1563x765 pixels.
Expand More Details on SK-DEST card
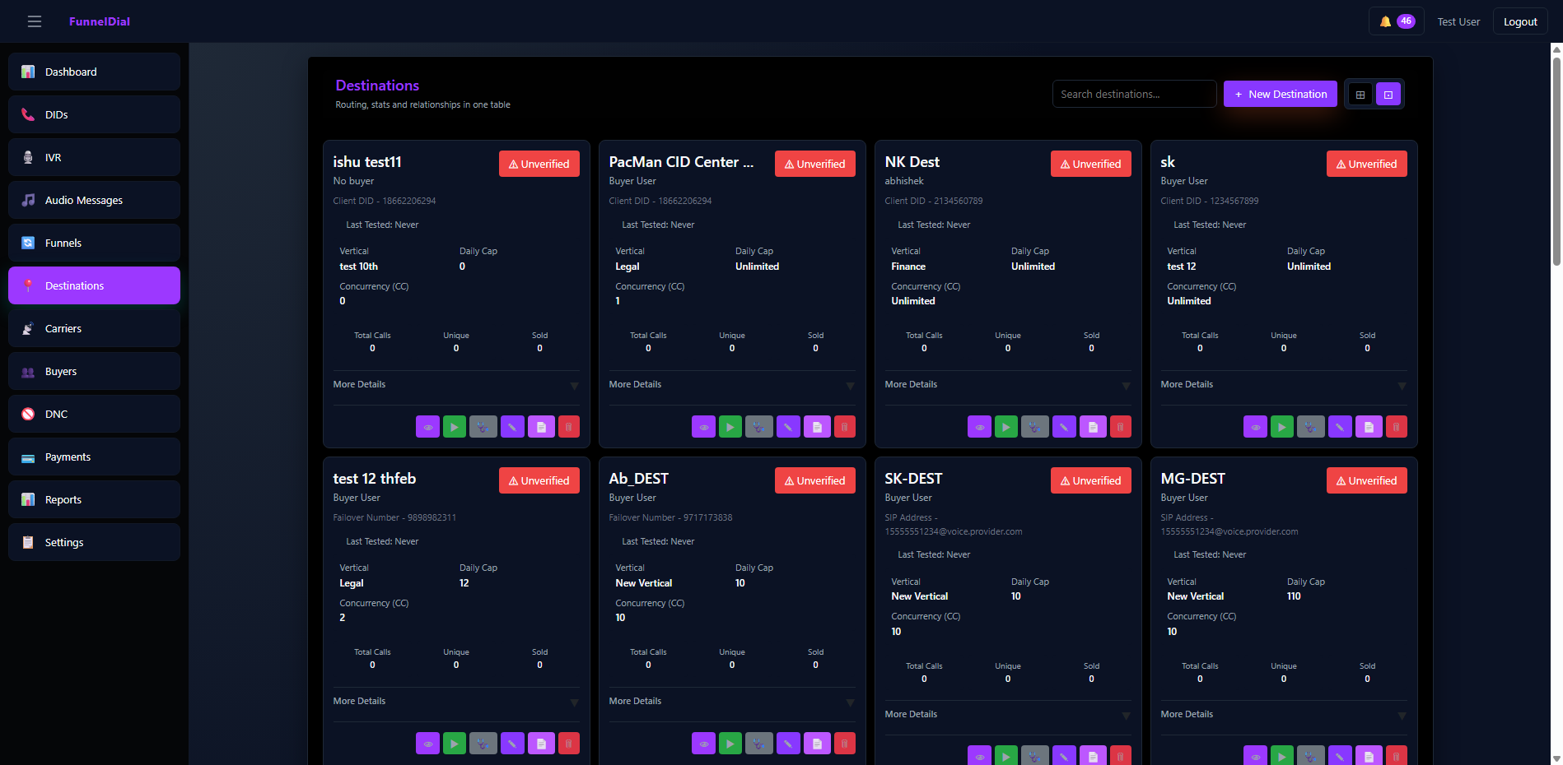point(1007,715)
